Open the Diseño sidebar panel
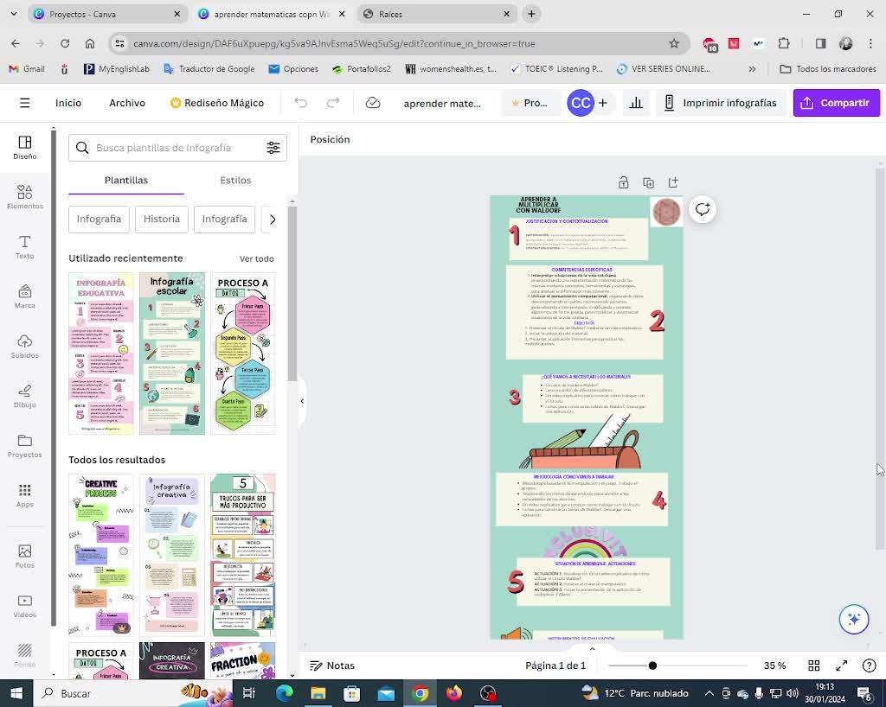This screenshot has height=707, width=886. [25, 147]
